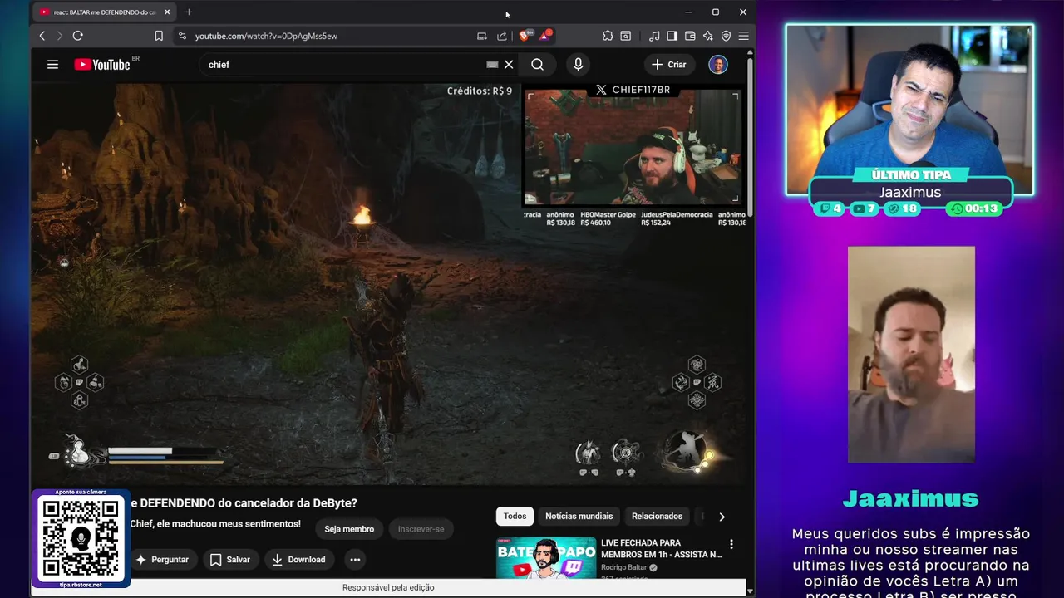Focus the YouTube search field
Image resolution: width=1064 pixels, height=598 pixels.
coord(345,65)
